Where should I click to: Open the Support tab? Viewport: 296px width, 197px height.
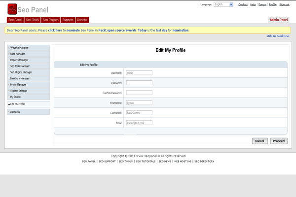[x=68, y=20]
